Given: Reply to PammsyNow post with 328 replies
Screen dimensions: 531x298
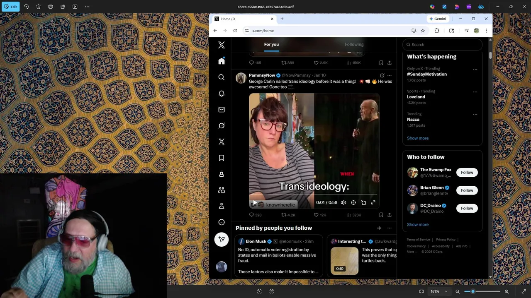Looking at the screenshot, I should click(255, 215).
